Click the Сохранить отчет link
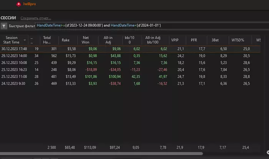The width and height of the screenshot is (269, 159). [36, 18]
